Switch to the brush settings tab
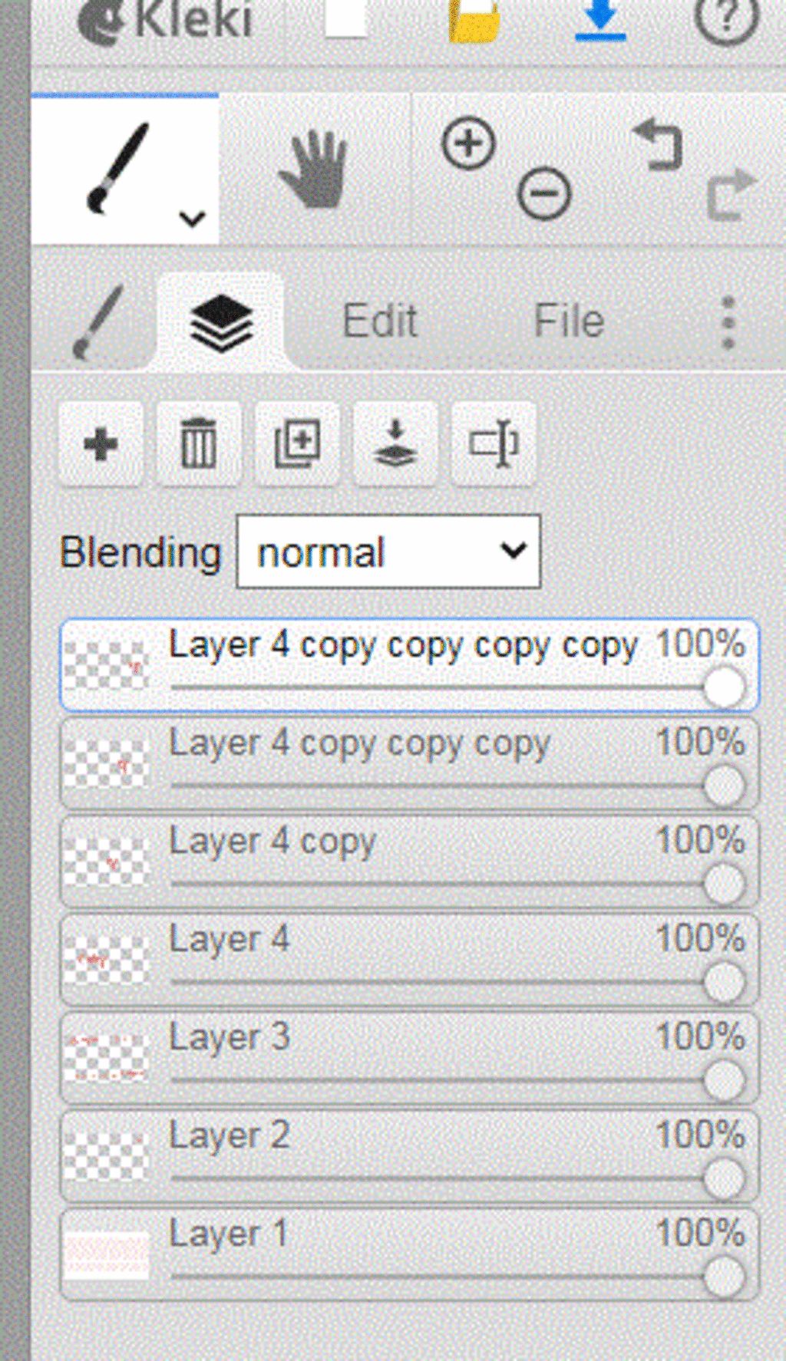786x1361 pixels. point(97,322)
